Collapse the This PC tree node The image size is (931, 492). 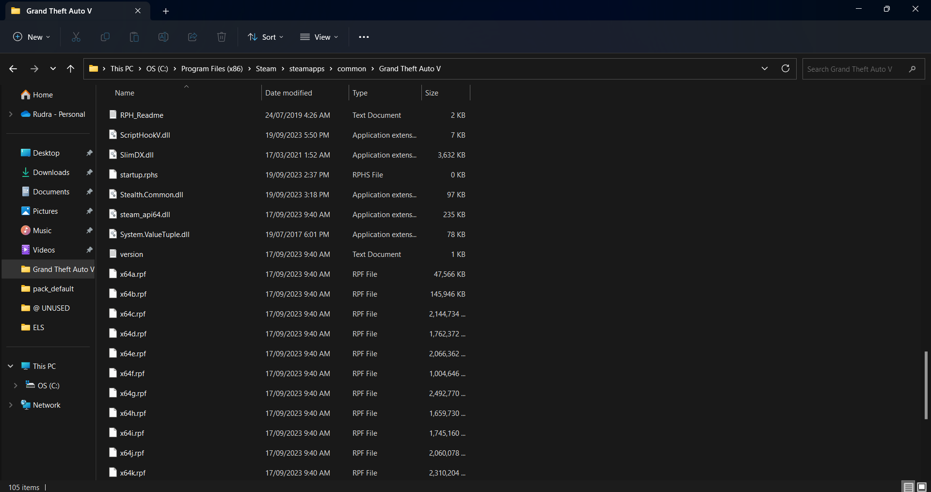(x=11, y=366)
